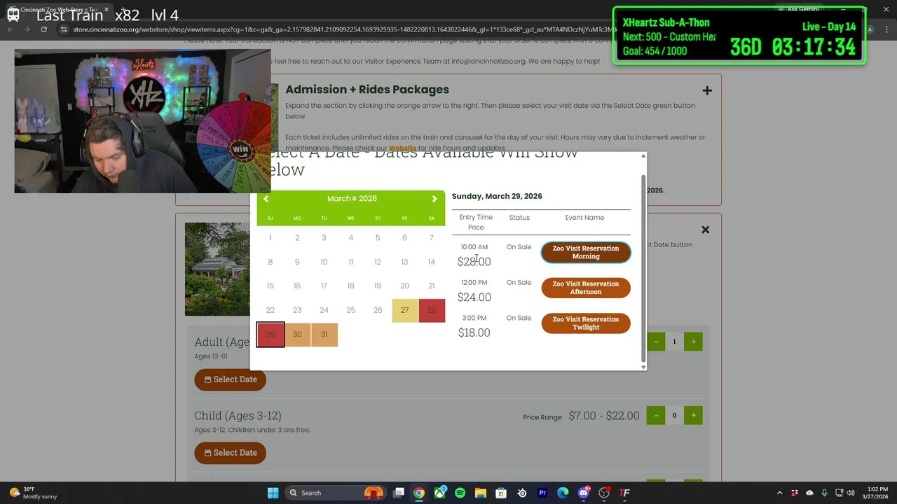Go back in browser history
897x504 pixels.
click(11, 29)
